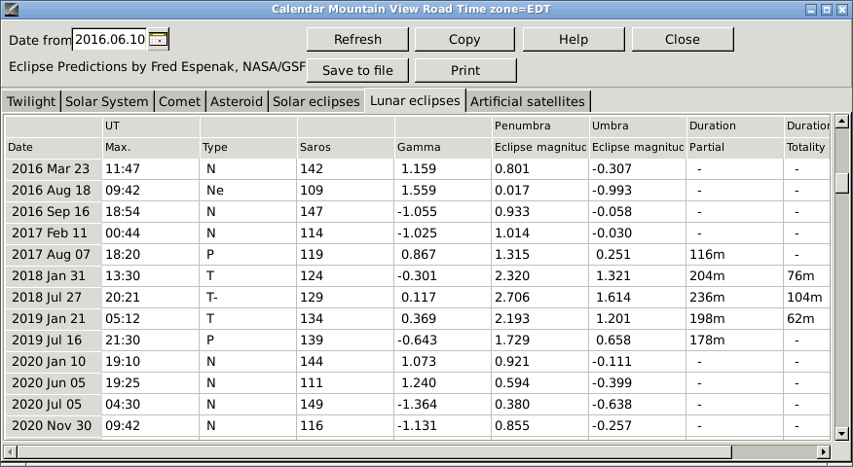This screenshot has width=853, height=467.
Task: Click the Gamma column header
Action: click(x=443, y=147)
